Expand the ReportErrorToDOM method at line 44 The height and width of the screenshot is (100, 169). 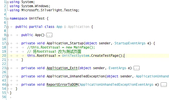click(8, 85)
